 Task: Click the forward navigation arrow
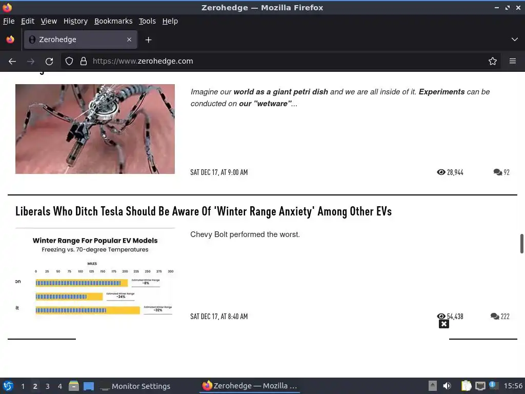30,62
